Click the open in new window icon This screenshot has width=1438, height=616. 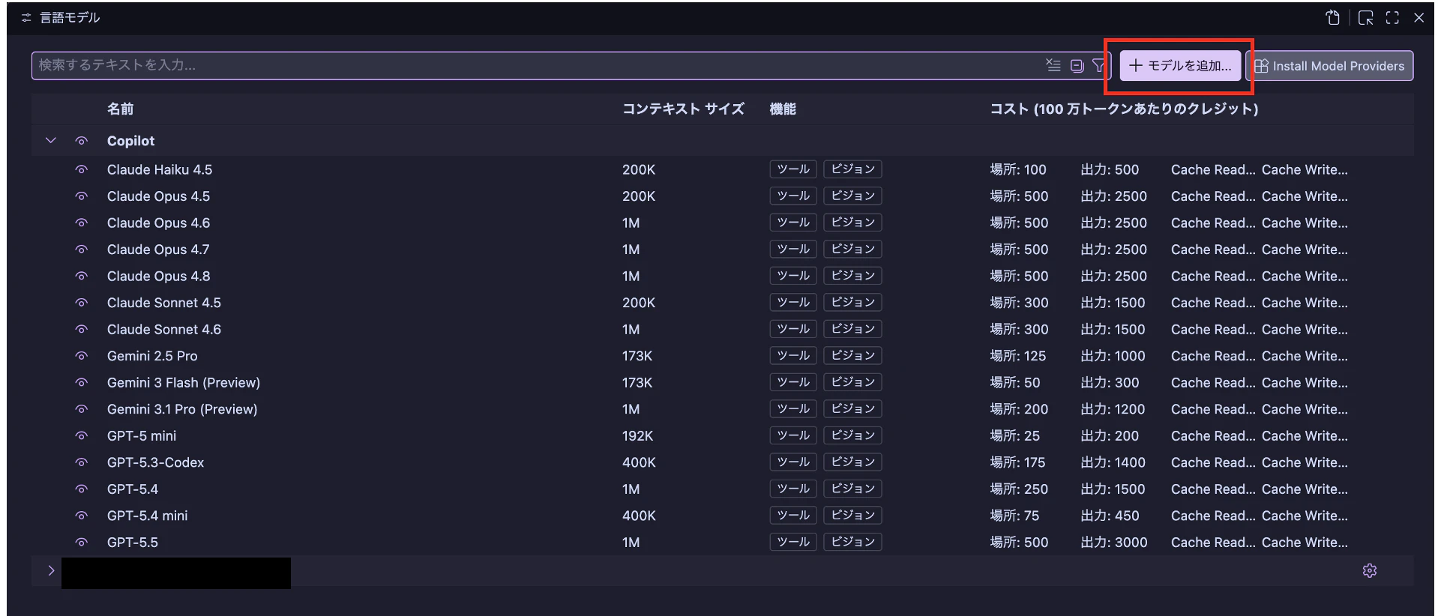point(1365,17)
